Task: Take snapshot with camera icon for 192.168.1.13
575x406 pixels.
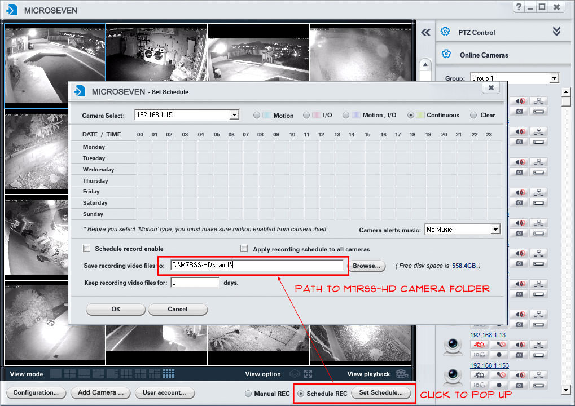Action: [x=520, y=355]
